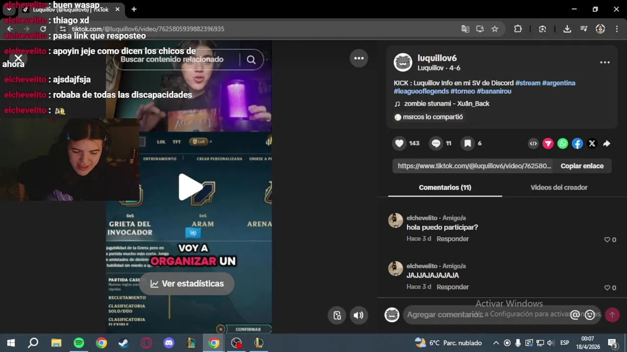The width and height of the screenshot is (627, 352).
Task: Expand hidden system tray icons chevron
Action: (496, 343)
